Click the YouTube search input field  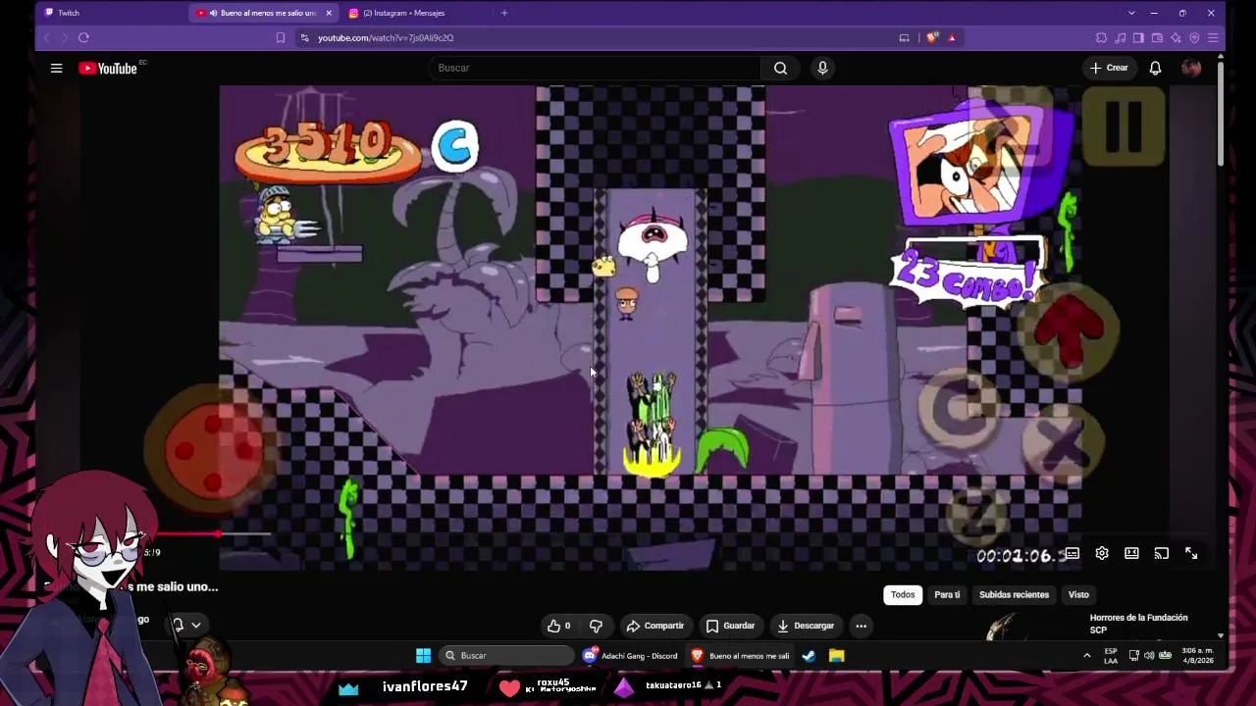[x=594, y=68]
